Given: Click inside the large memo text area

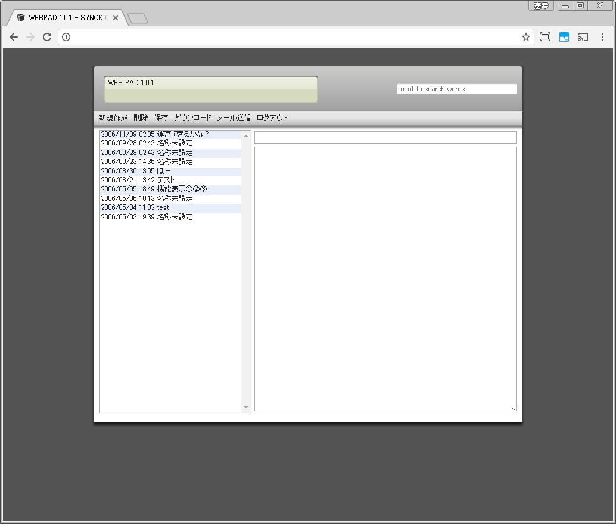Looking at the screenshot, I should (x=385, y=279).
